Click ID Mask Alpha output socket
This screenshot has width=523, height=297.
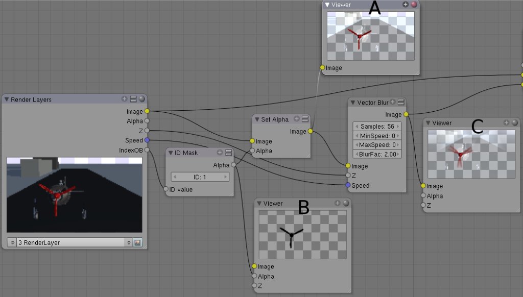233,165
